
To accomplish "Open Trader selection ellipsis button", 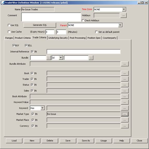I will click(125, 79).
